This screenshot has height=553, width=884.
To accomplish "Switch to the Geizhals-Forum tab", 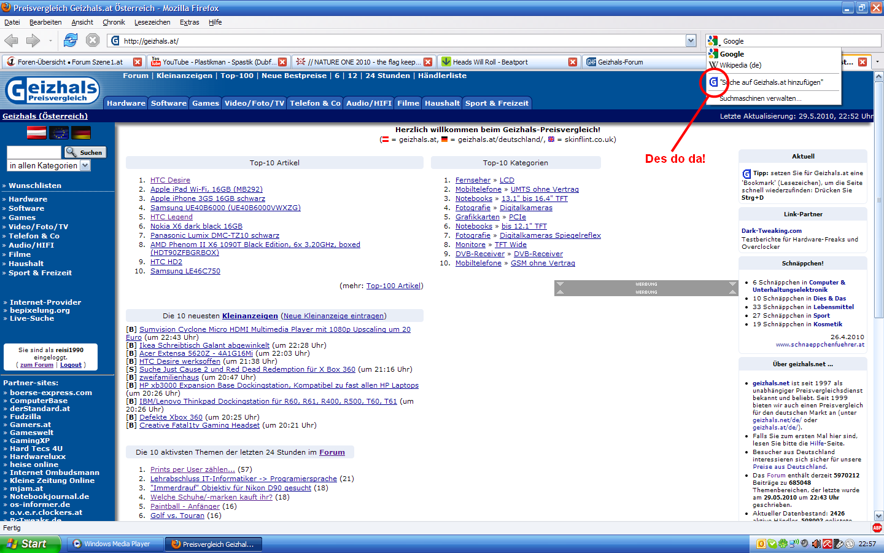I will coord(645,62).
